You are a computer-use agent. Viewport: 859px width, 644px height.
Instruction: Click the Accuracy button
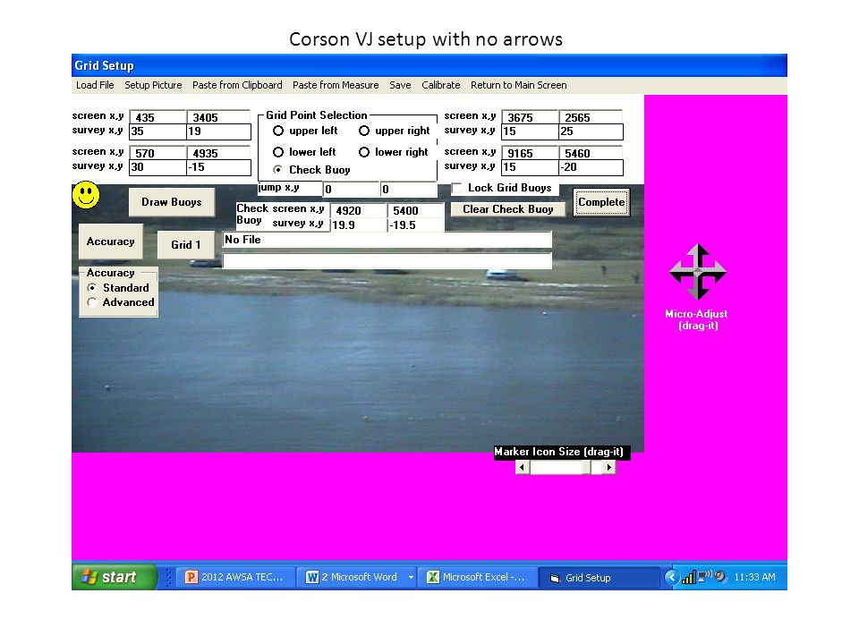pos(111,241)
